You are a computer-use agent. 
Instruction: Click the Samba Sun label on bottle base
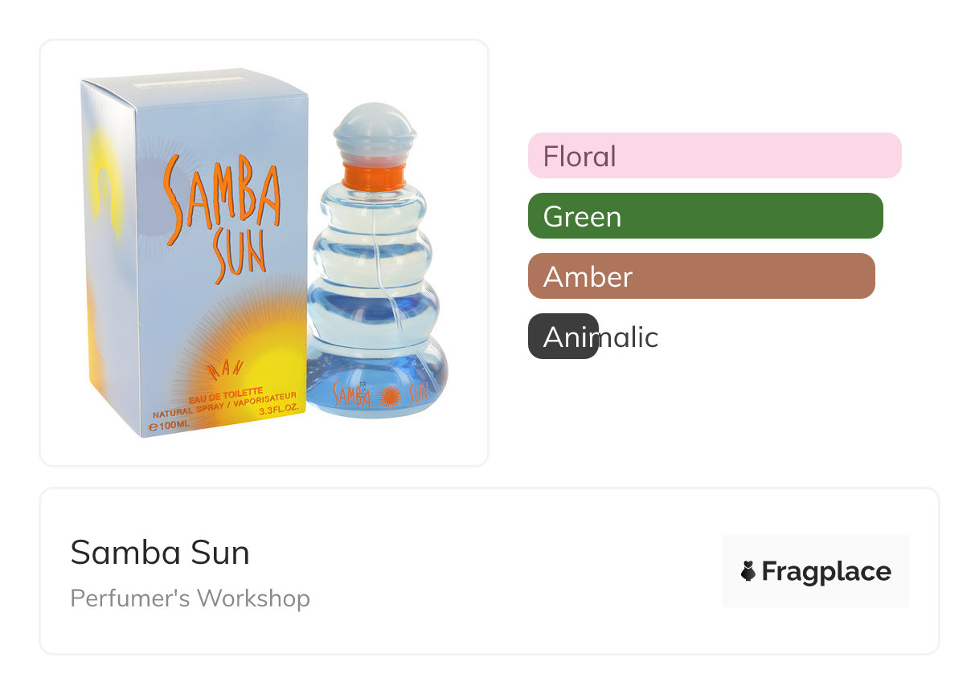point(378,395)
